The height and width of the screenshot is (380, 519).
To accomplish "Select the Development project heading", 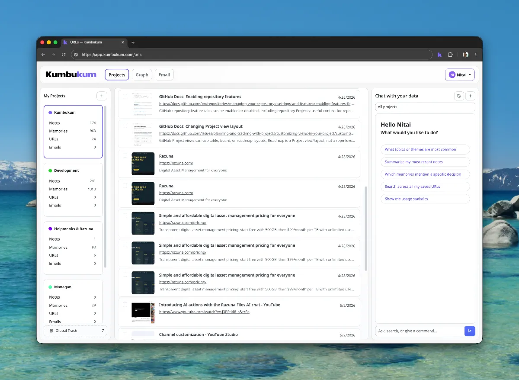I will coord(66,171).
